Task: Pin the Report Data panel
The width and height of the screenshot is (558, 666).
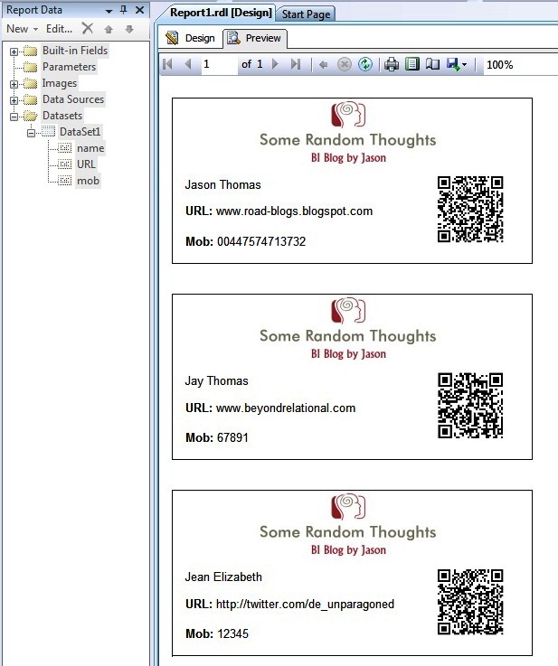Action: click(x=124, y=9)
